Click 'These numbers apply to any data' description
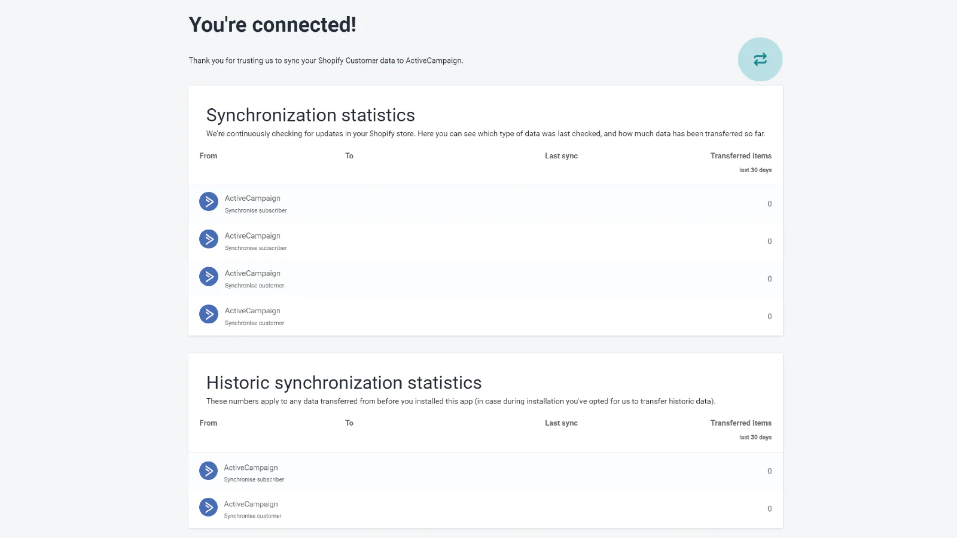Image resolution: width=957 pixels, height=538 pixels. 461,401
